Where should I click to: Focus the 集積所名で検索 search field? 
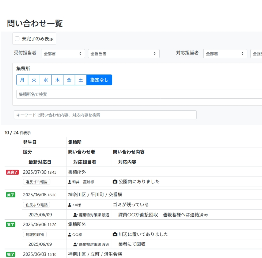pyautogui.click(x=139, y=94)
